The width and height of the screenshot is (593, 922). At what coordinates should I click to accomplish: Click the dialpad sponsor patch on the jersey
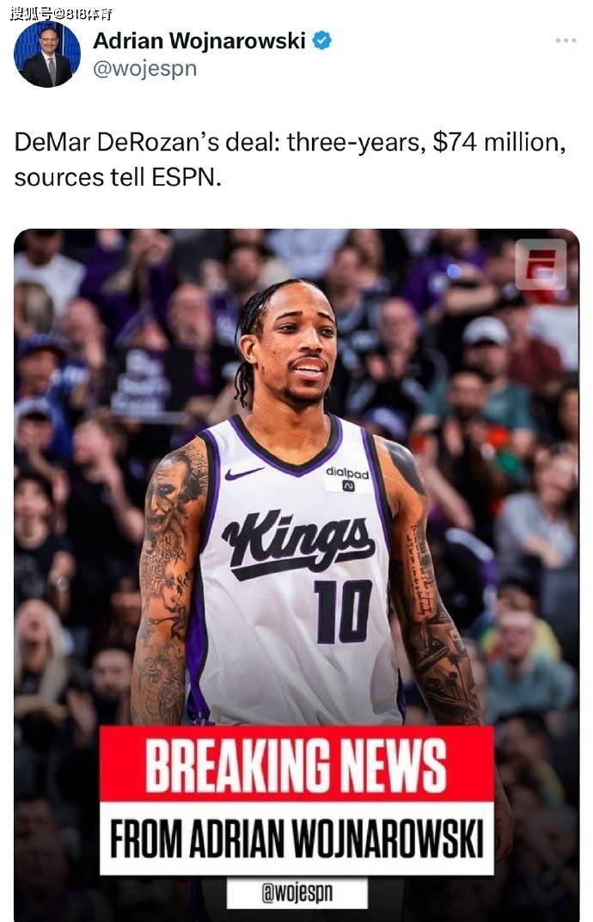pyautogui.click(x=347, y=478)
